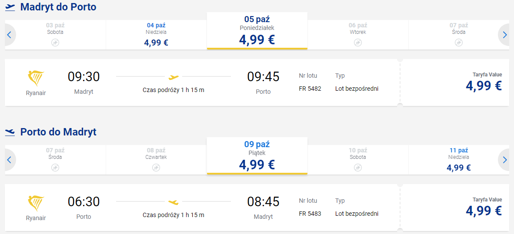The image size is (514, 234).
Task: Show earlier outbound dates with left chevron
Action: (10, 35)
